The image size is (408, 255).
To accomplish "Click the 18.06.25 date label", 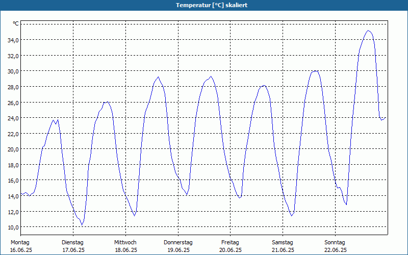I will point(126,250).
